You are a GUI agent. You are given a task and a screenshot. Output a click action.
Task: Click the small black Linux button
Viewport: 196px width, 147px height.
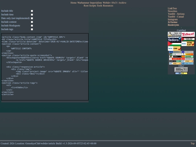(x=175, y=57)
